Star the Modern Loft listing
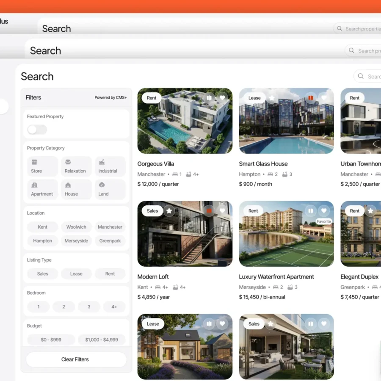 169,210
